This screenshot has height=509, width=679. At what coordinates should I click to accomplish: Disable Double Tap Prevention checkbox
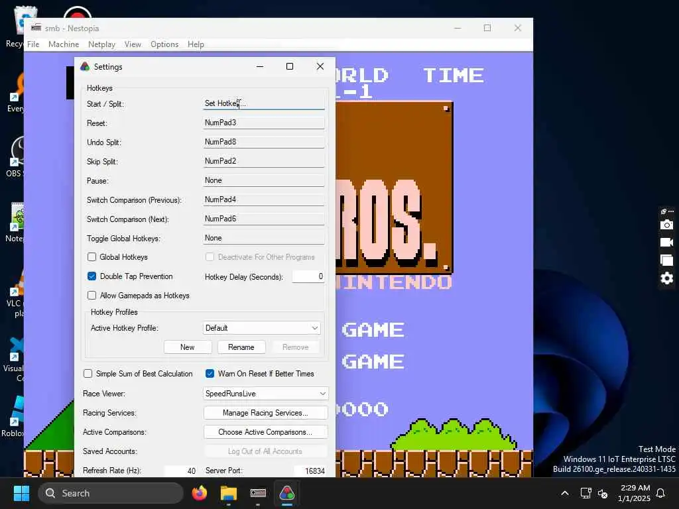click(92, 276)
